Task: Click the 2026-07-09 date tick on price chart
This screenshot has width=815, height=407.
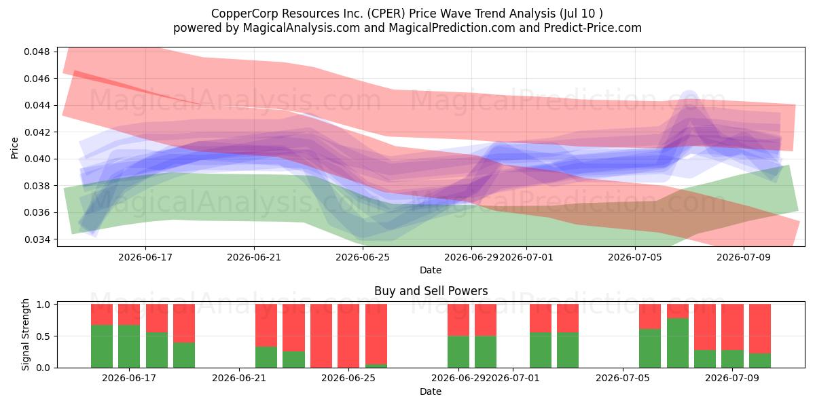Action: tap(744, 257)
